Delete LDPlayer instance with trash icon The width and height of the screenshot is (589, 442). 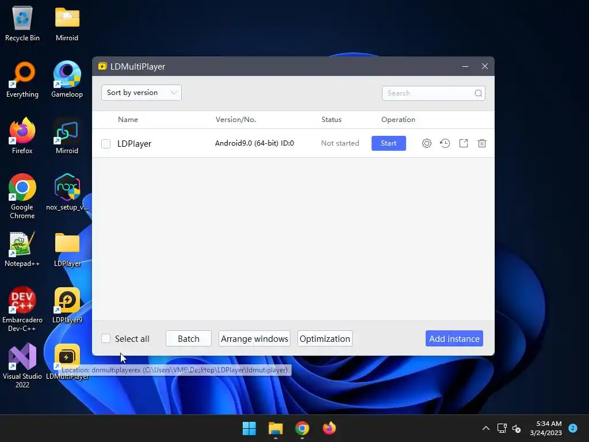pos(482,143)
